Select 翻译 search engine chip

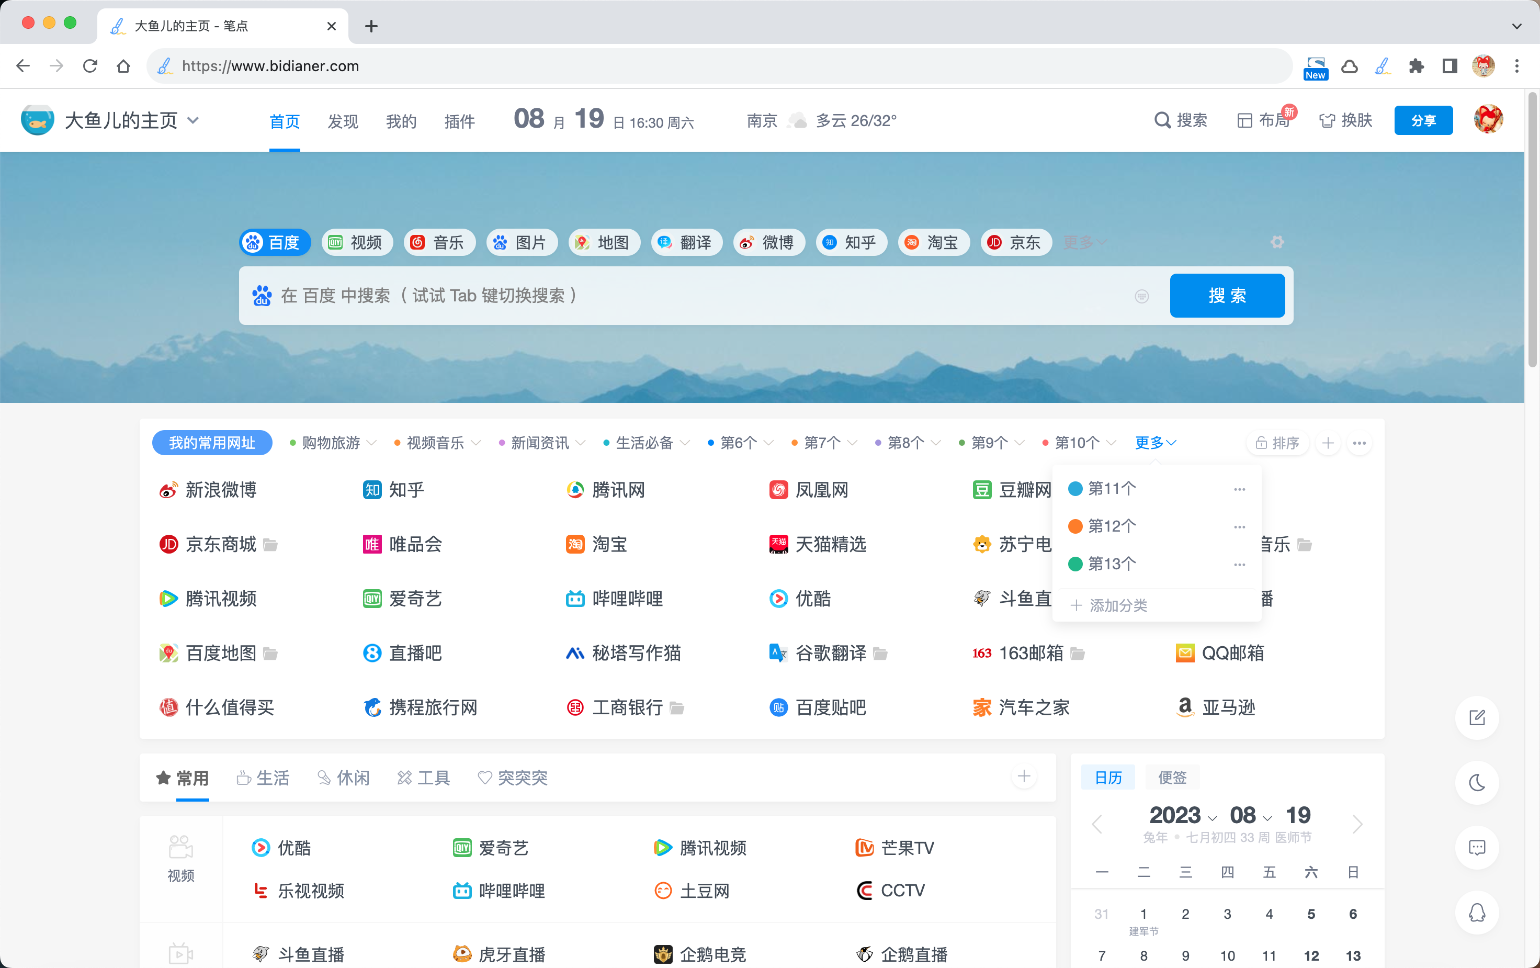(x=687, y=242)
